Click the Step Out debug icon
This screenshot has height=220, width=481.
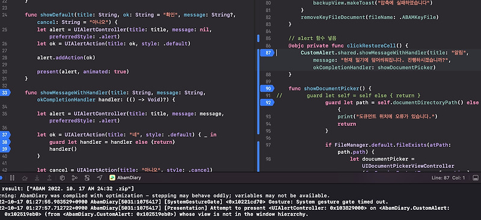coord(49,178)
